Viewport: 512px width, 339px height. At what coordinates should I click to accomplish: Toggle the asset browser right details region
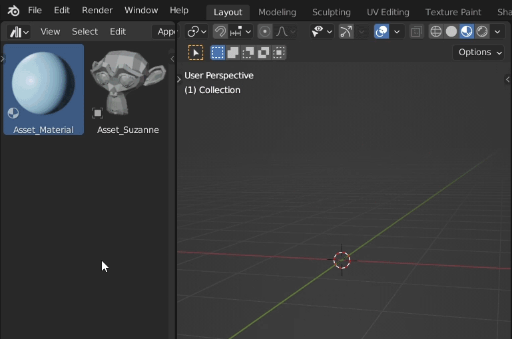[x=172, y=59]
